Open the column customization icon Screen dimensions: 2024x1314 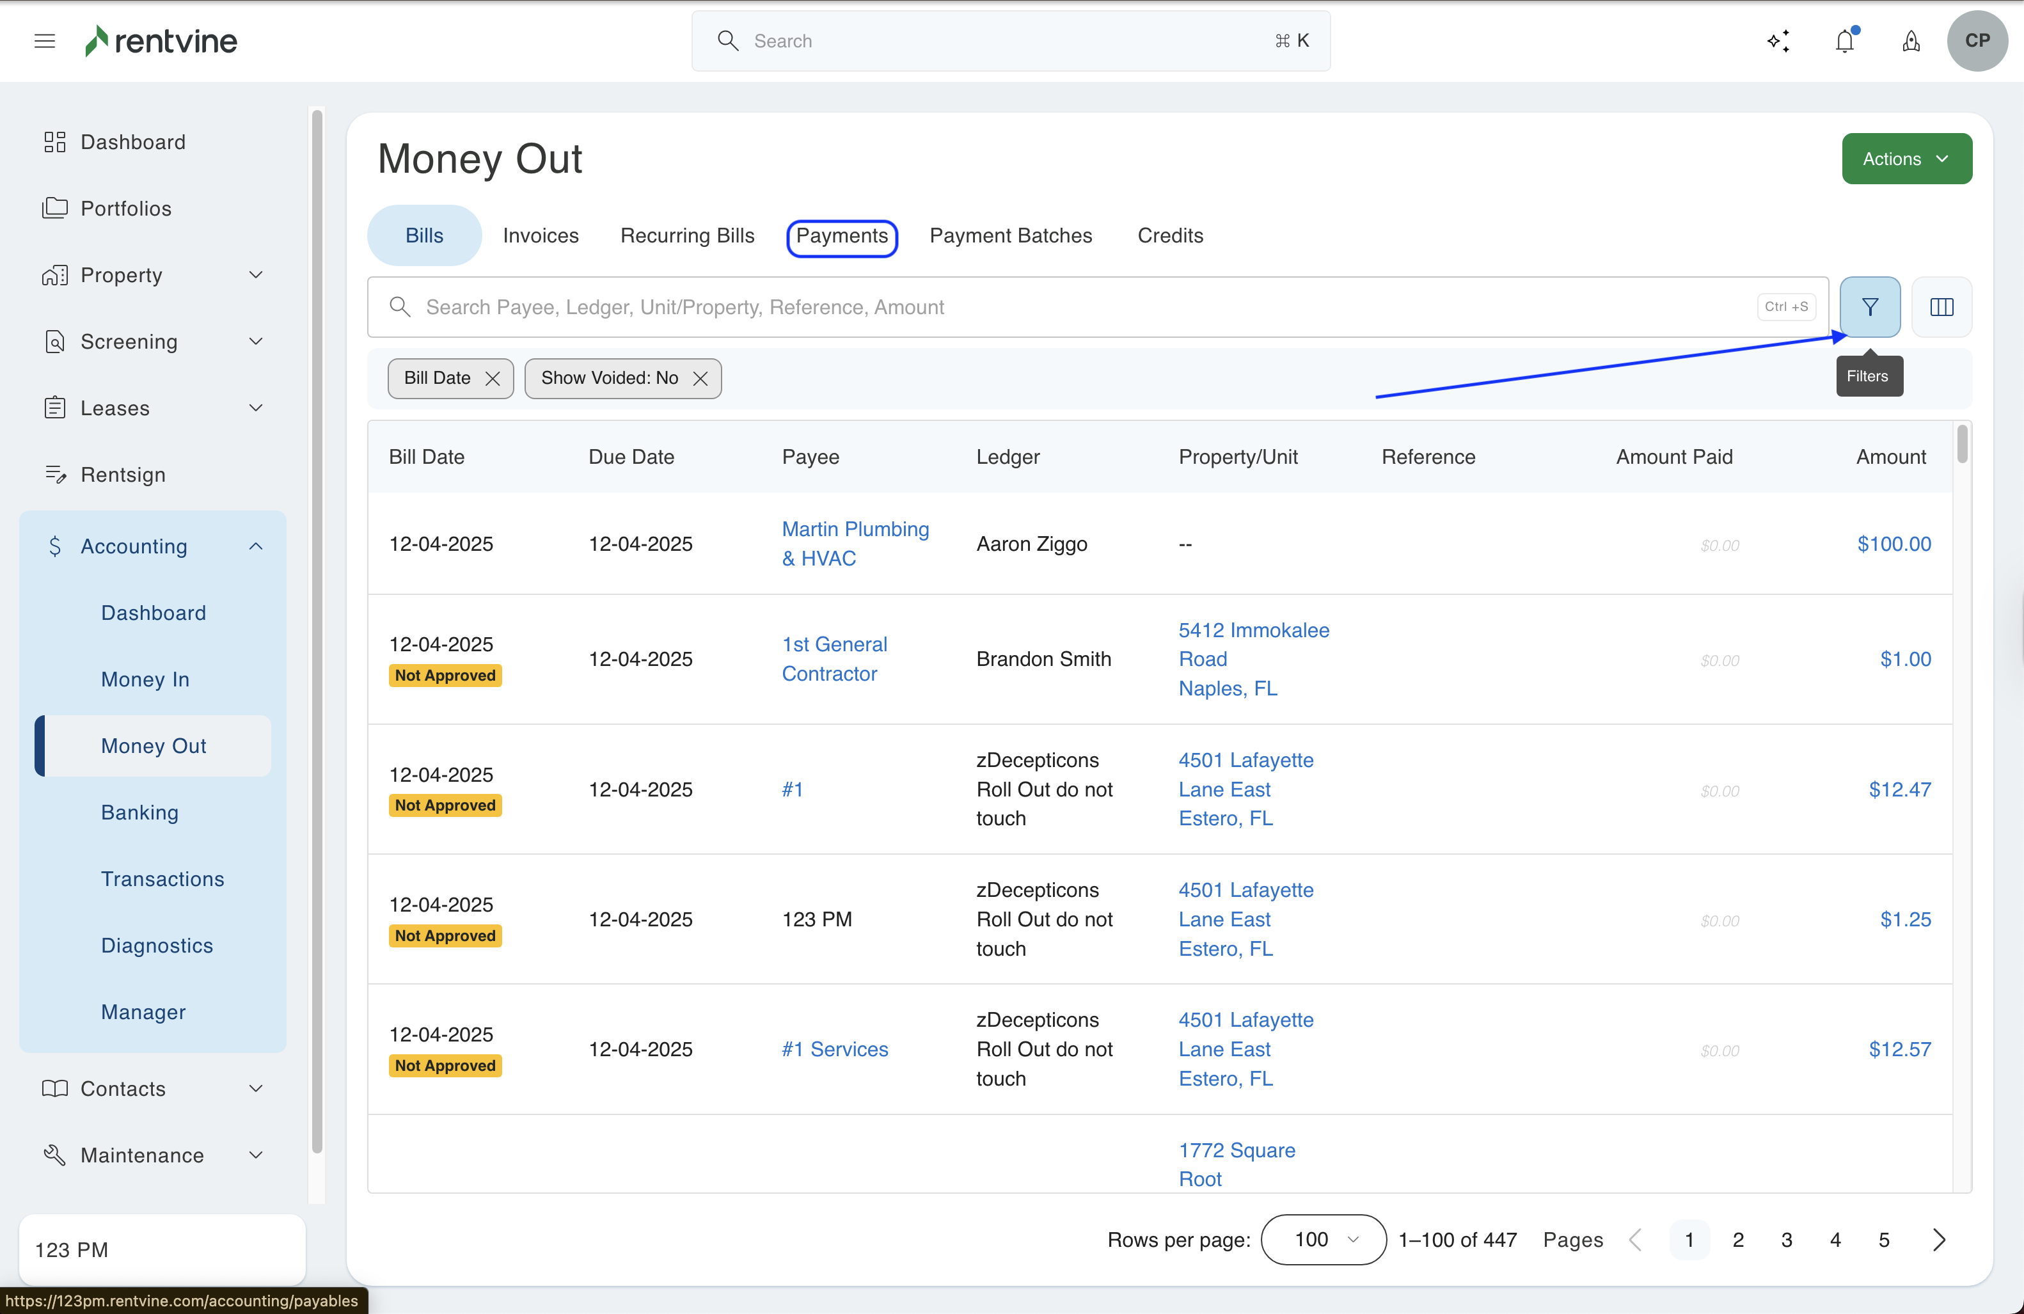[1942, 307]
